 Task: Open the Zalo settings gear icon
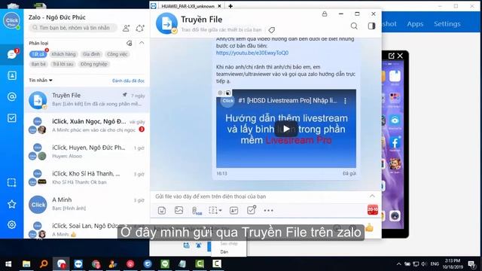tap(12, 224)
